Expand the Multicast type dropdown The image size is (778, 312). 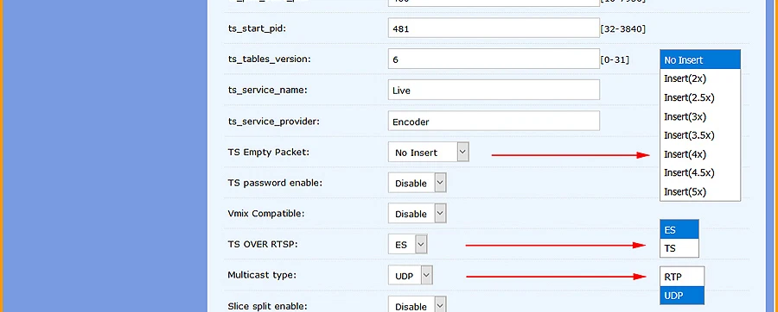click(x=411, y=276)
